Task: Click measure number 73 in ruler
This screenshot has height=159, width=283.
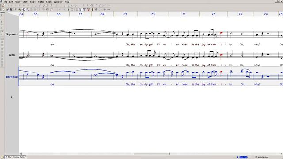Action: tap(240, 14)
